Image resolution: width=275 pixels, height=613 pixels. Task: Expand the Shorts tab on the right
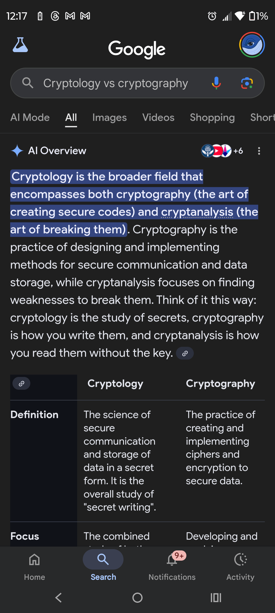(x=262, y=117)
